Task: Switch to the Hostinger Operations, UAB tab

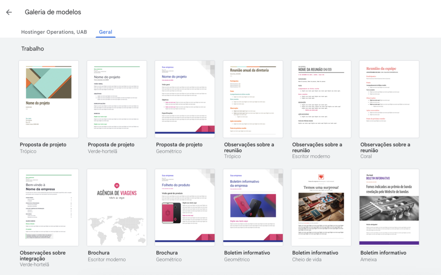Action: [x=53, y=32]
